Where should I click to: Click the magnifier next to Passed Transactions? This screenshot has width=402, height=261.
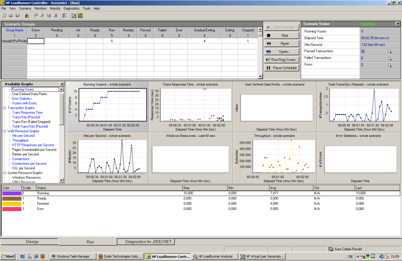pyautogui.click(x=390, y=52)
